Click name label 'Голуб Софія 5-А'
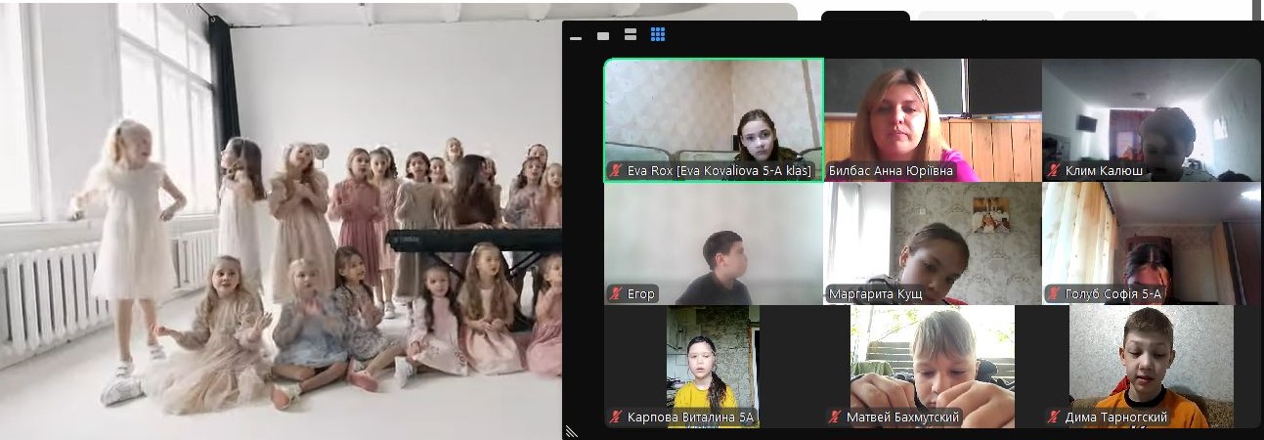This screenshot has height=440, width=1264. click(1113, 293)
